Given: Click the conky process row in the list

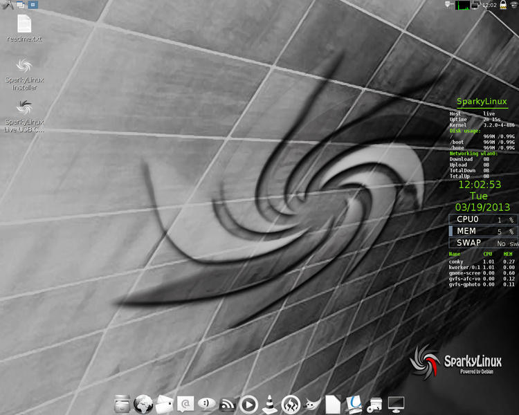Looking at the screenshot, I should coord(482,261).
